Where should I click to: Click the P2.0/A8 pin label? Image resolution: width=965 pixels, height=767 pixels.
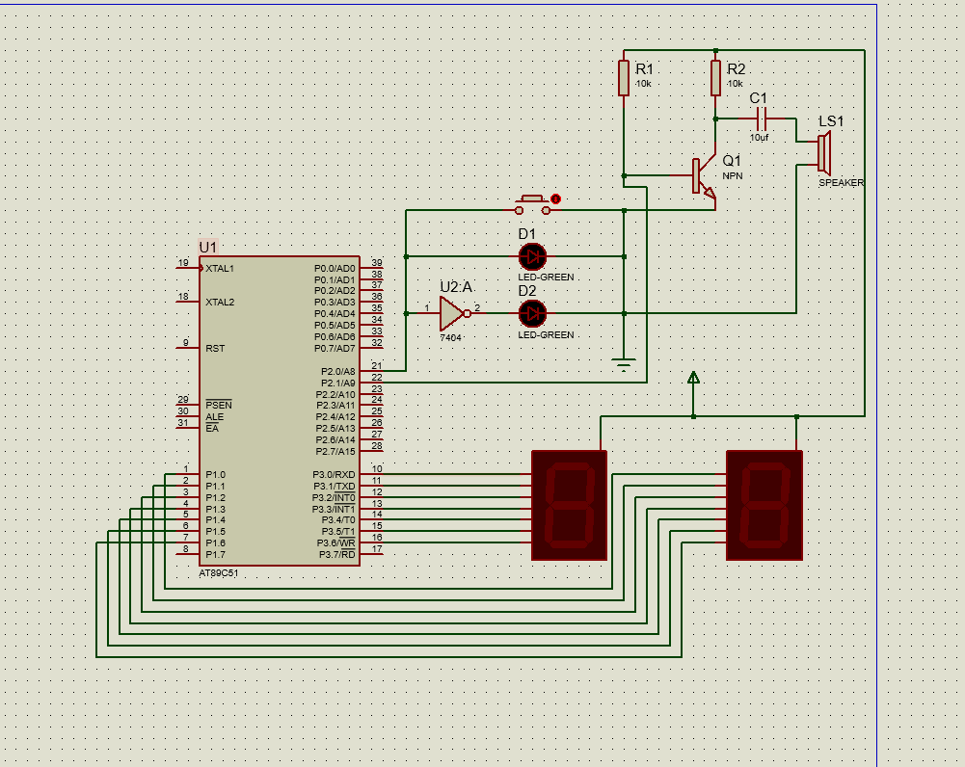pyautogui.click(x=337, y=372)
